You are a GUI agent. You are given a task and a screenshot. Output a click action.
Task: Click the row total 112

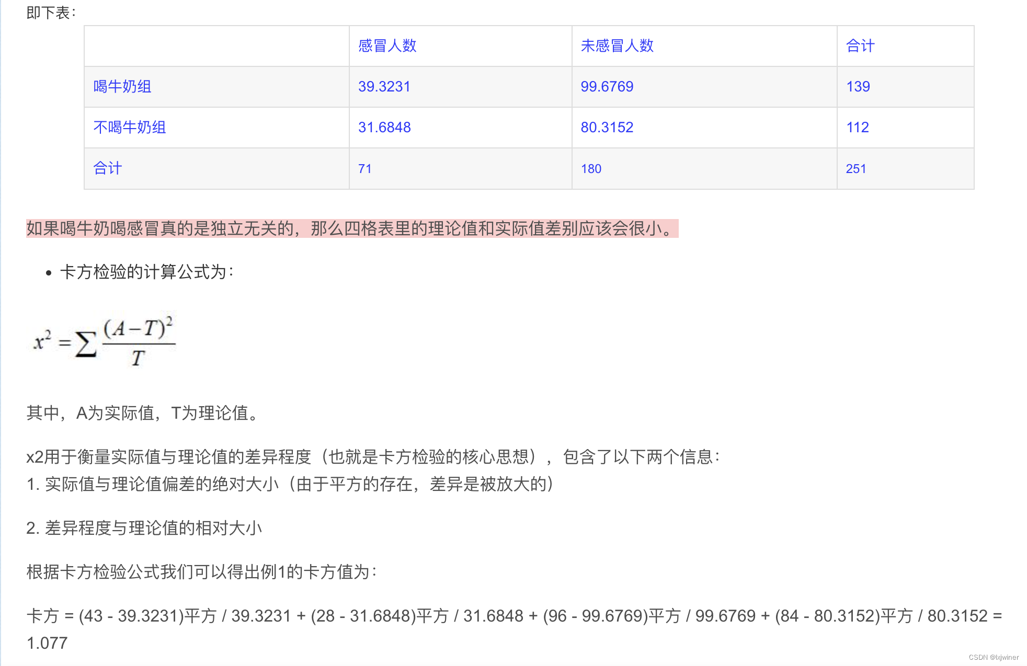(858, 128)
